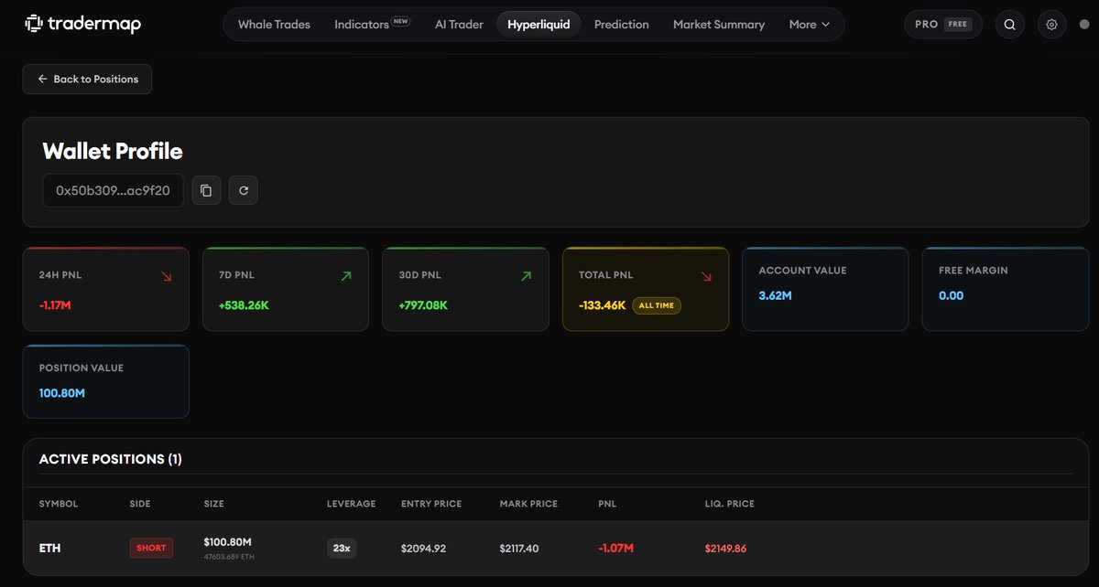Click the SIDE column header

(x=140, y=504)
